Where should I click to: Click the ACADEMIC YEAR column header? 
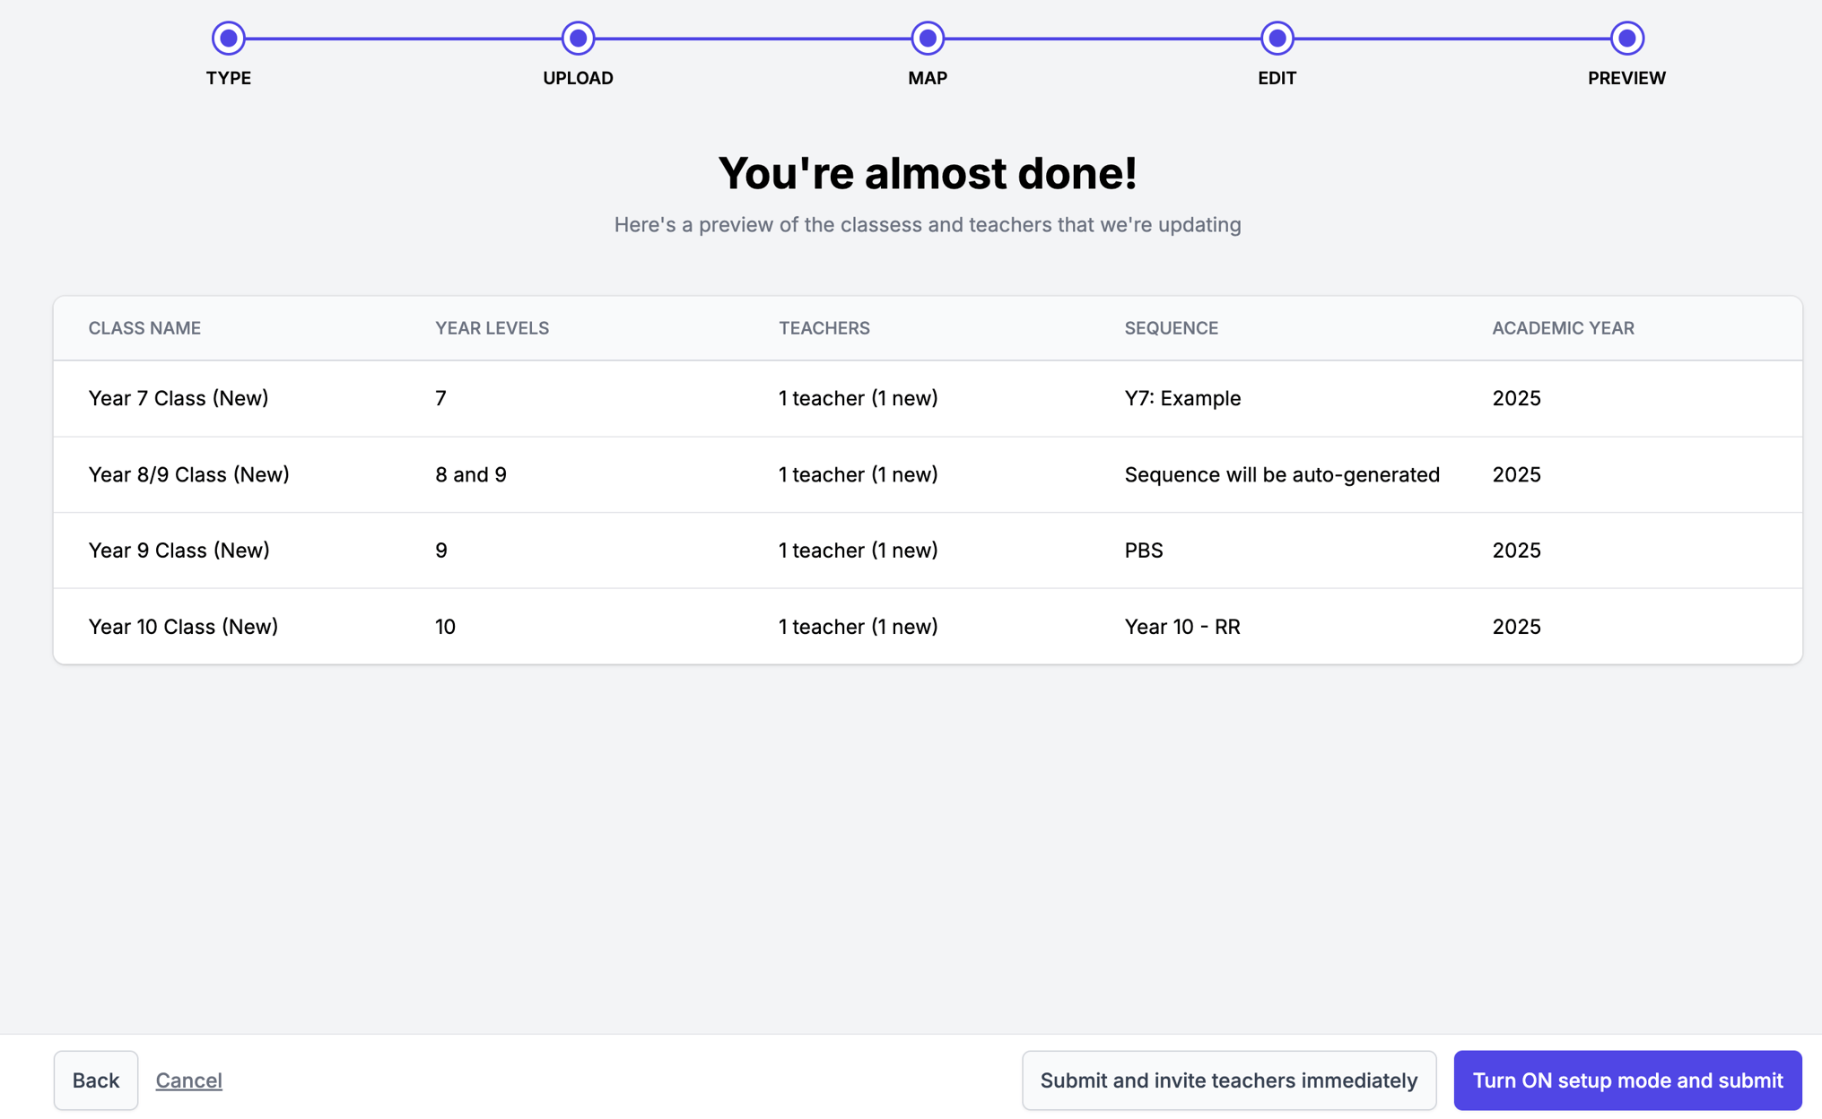coord(1563,328)
